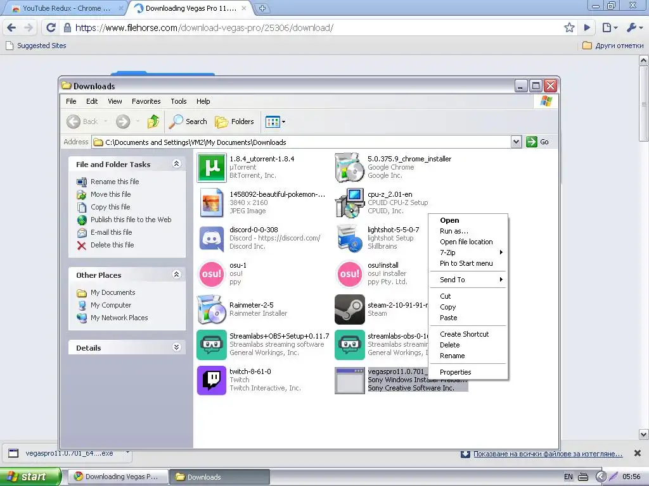649x486 pixels.
Task: Expand the 7-Zip submenu
Action: point(468,252)
